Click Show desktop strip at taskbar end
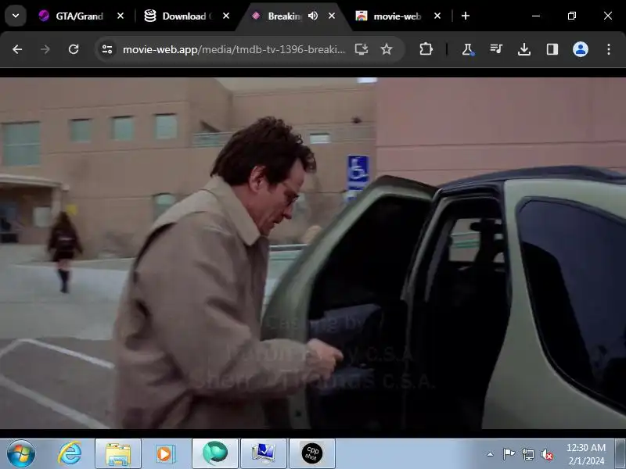 621,454
